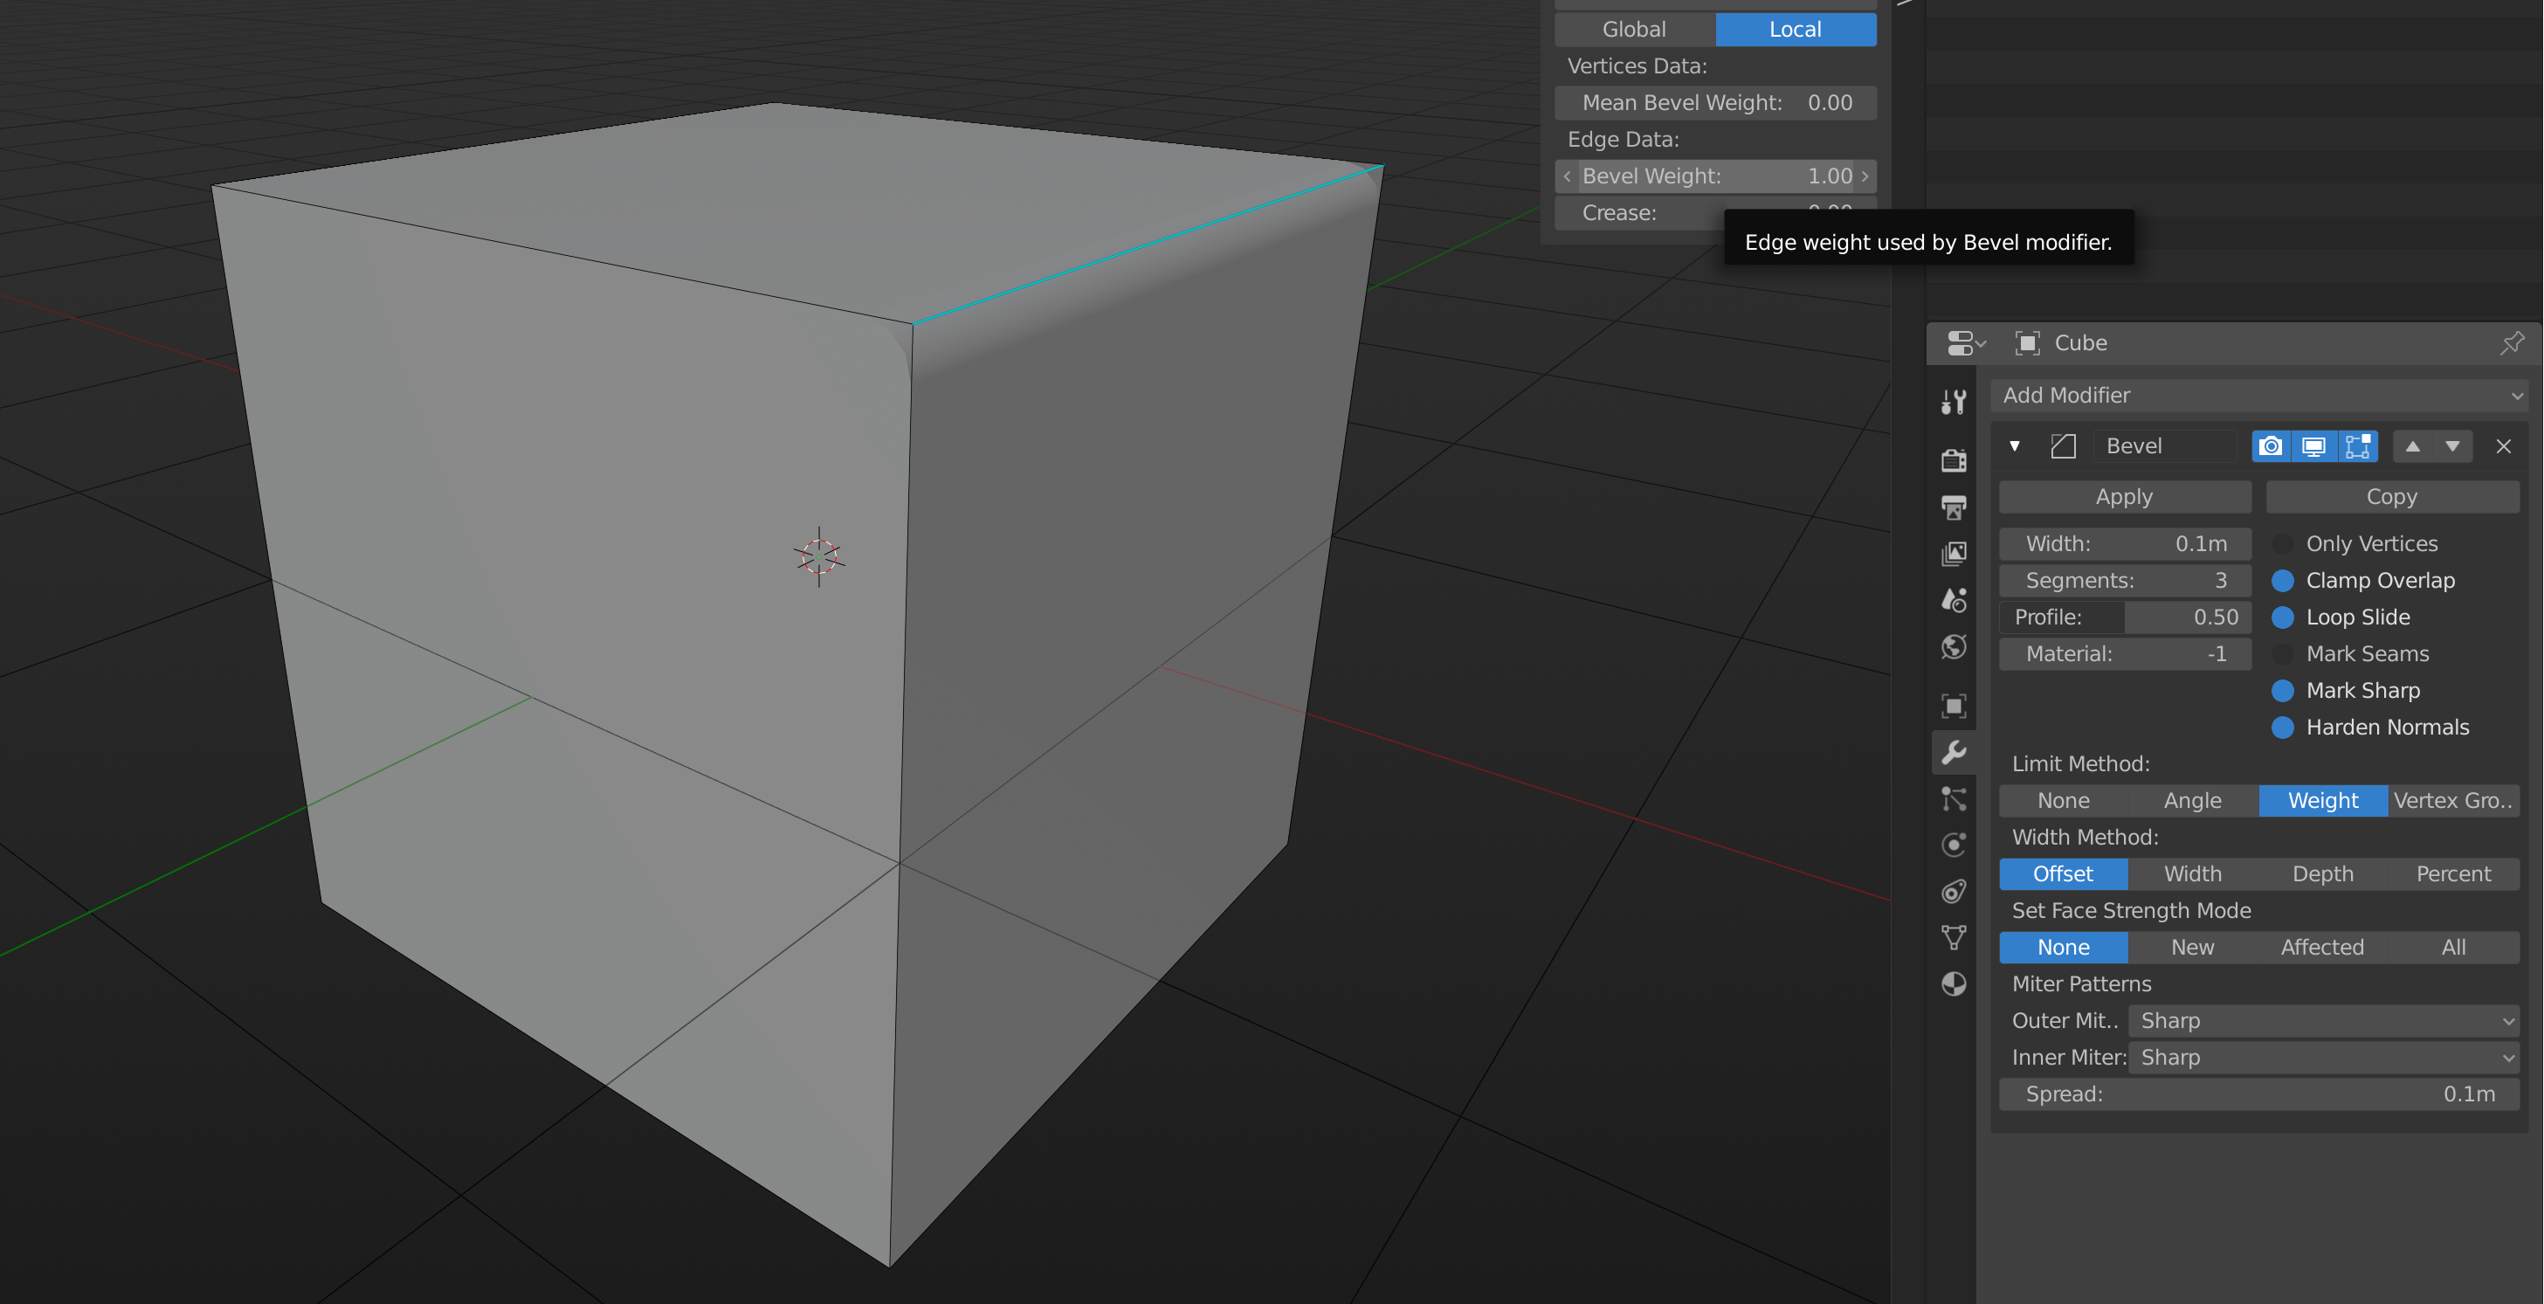Click the Apply modifier button
This screenshot has width=2544, height=1304.
point(2124,497)
